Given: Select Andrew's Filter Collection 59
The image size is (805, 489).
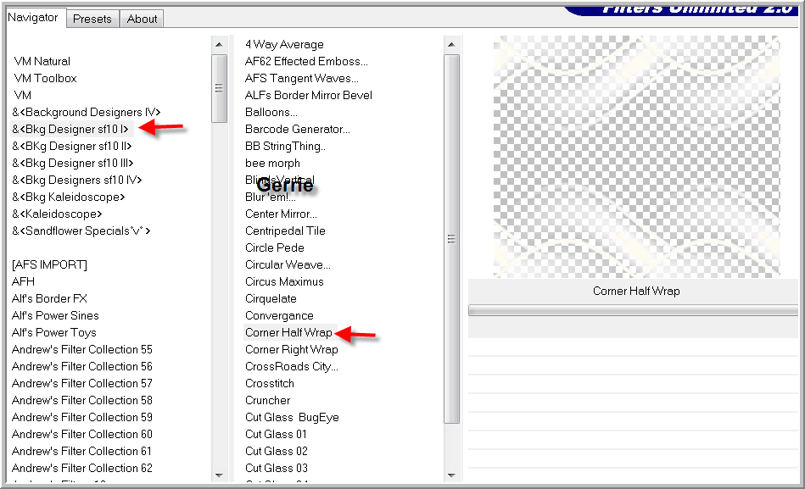Looking at the screenshot, I should click(x=82, y=417).
